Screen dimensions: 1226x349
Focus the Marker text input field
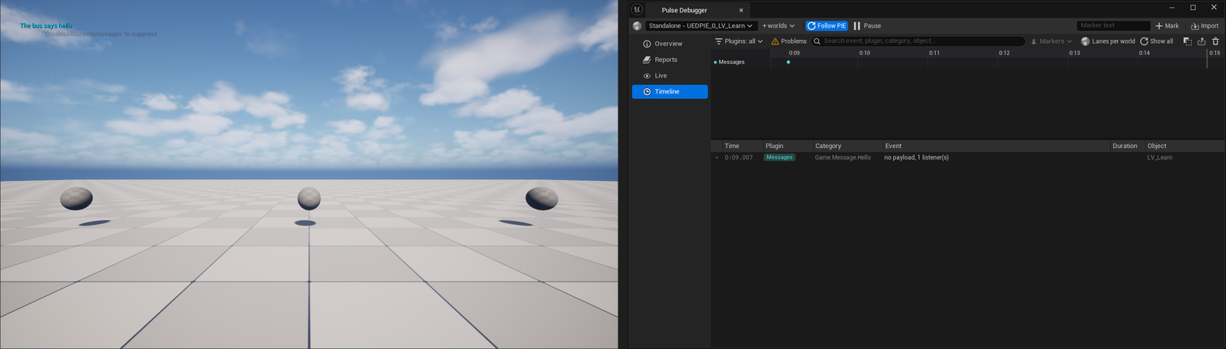point(1113,25)
